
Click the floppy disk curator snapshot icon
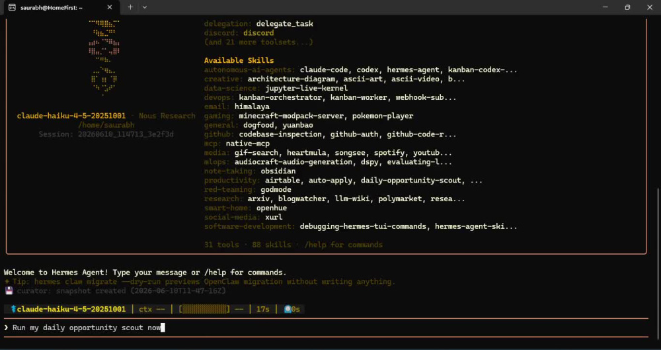pos(9,291)
